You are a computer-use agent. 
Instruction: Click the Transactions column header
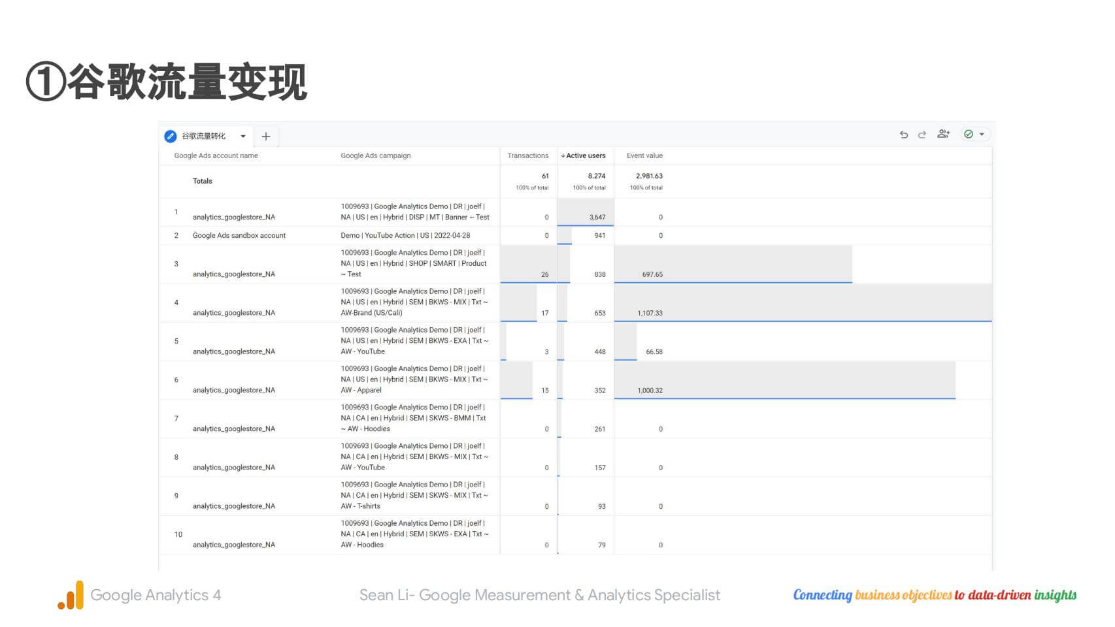(527, 156)
